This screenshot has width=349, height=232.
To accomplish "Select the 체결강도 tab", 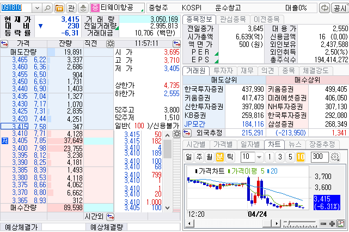I will click(316, 71).
